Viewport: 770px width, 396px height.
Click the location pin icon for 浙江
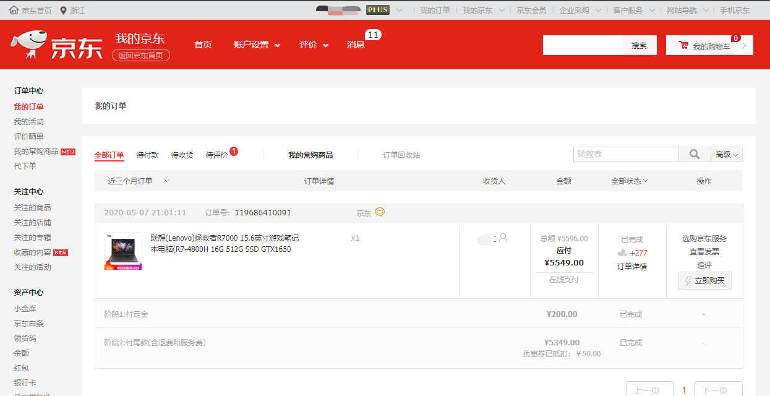[64, 11]
